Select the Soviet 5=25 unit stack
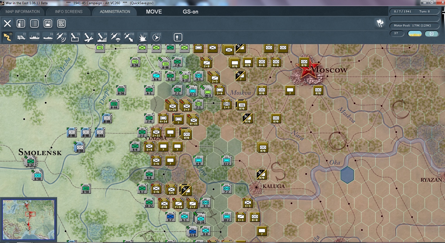Image resolution: width=445 pixels, height=243 pixels. click(172, 106)
